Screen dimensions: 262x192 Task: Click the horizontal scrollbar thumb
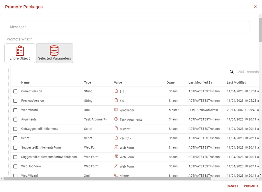coord(107,178)
